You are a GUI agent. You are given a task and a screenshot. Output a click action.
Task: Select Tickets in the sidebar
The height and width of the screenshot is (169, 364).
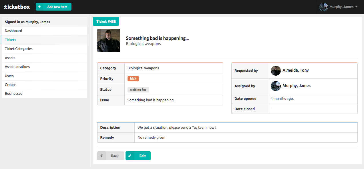point(44,40)
